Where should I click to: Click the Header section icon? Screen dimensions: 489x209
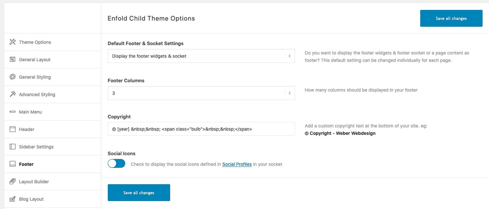[x=13, y=129]
